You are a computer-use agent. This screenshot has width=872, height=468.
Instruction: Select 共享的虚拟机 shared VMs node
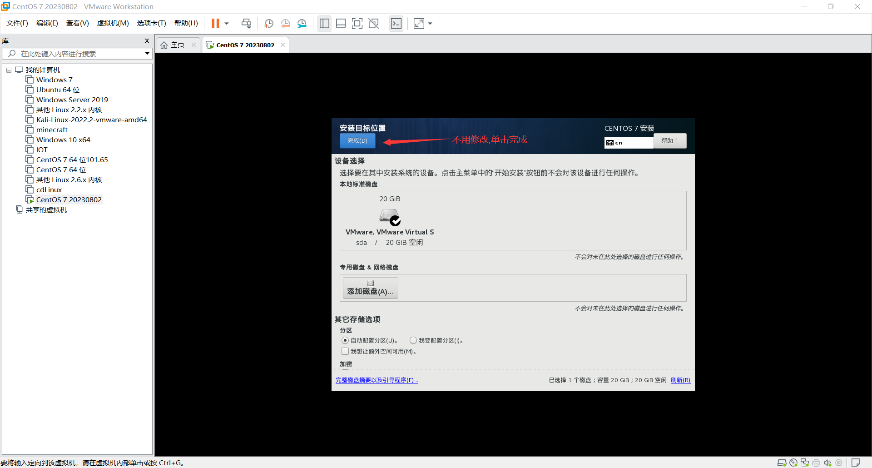pos(46,210)
